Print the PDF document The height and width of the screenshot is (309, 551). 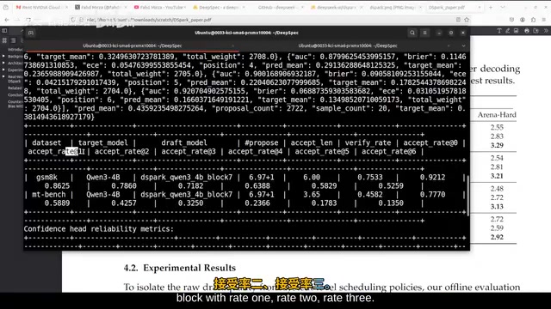pos(526,31)
